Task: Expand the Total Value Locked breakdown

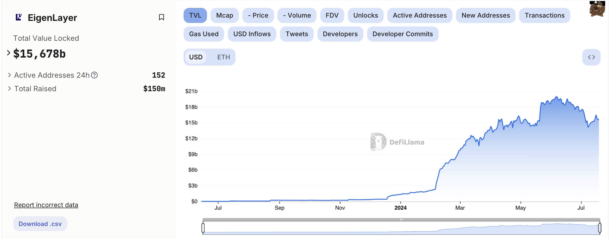Action: coord(9,53)
